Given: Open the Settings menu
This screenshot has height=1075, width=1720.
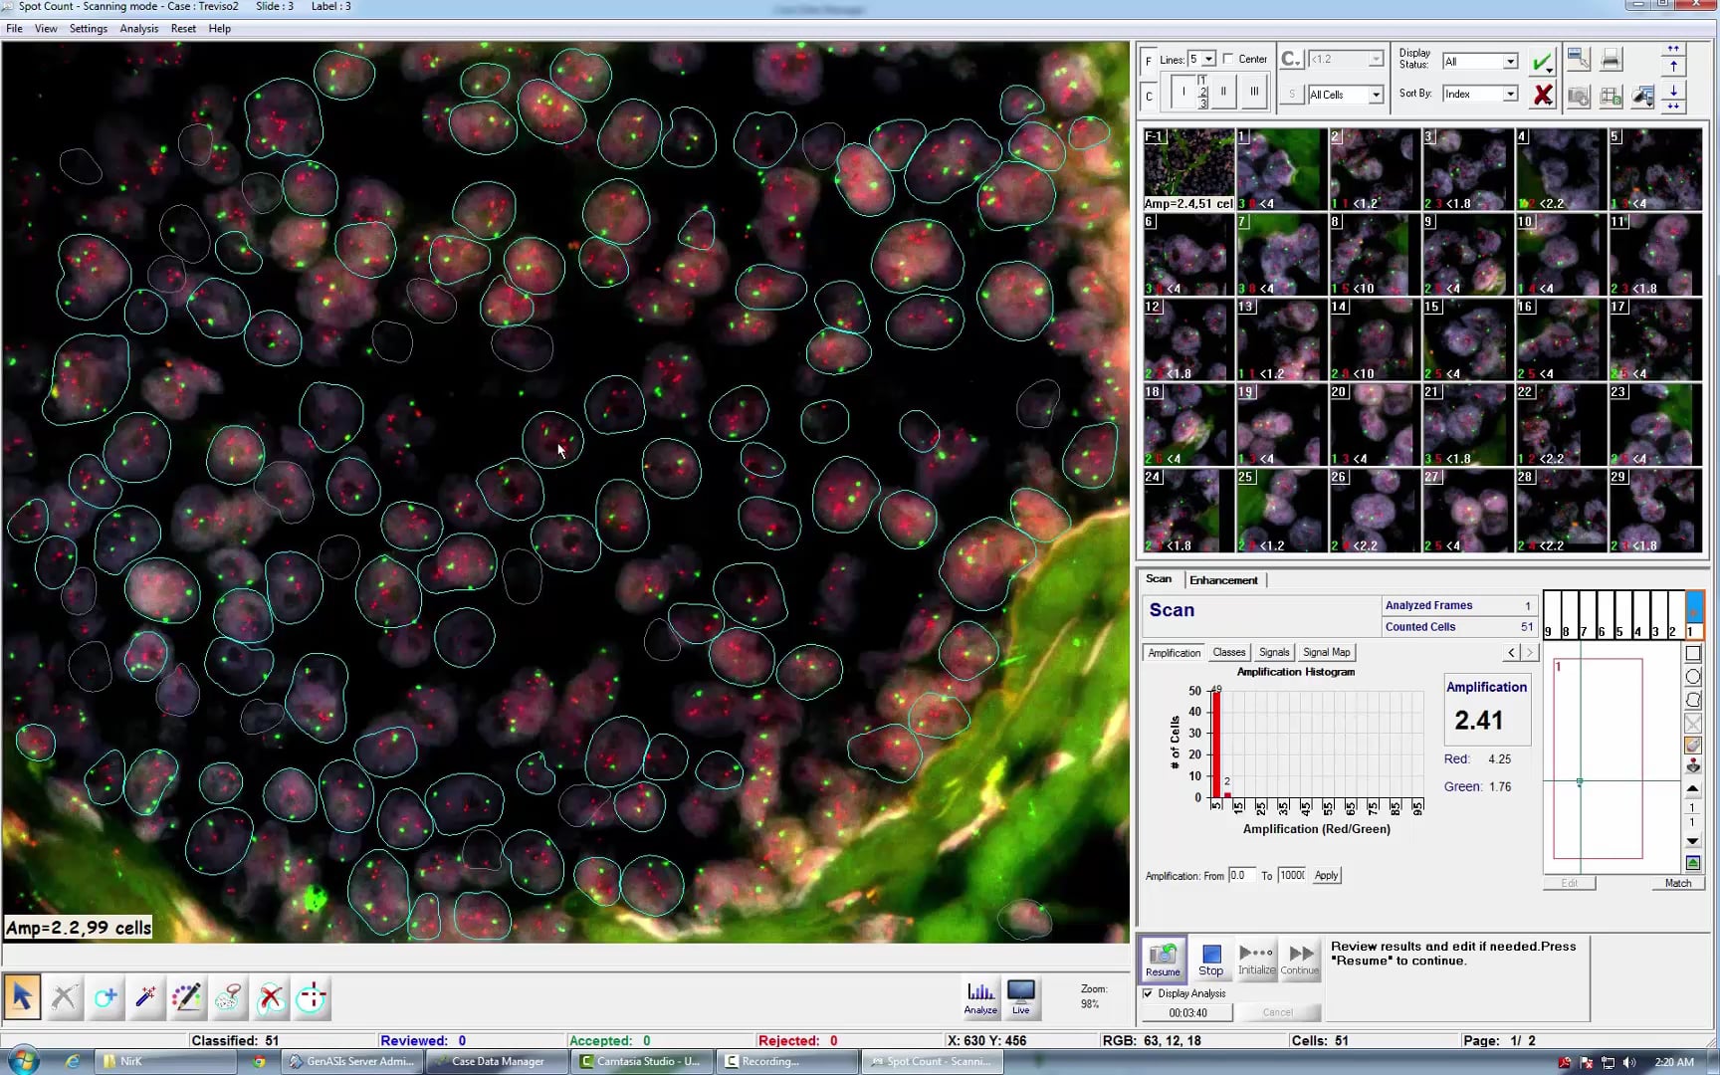Looking at the screenshot, I should (x=89, y=29).
